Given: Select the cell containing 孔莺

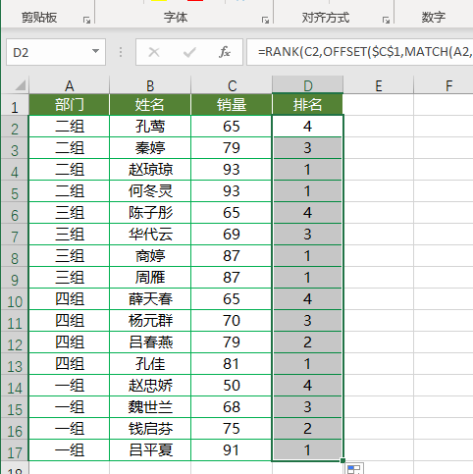Looking at the screenshot, I should click(150, 127).
